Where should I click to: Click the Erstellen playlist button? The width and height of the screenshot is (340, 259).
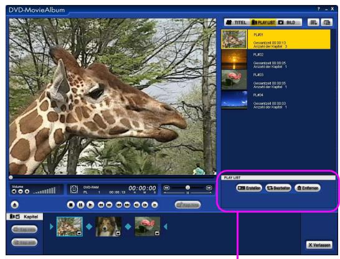pos(249,188)
